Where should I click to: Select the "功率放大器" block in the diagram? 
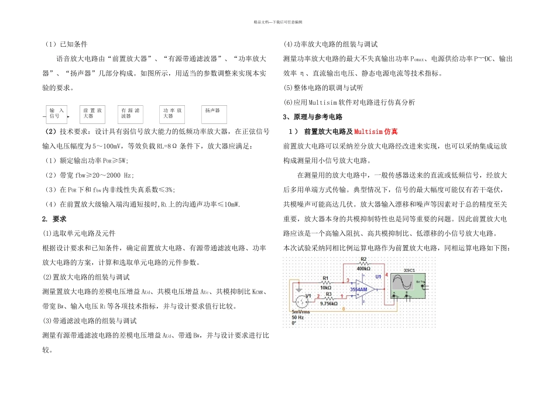pos(172,114)
